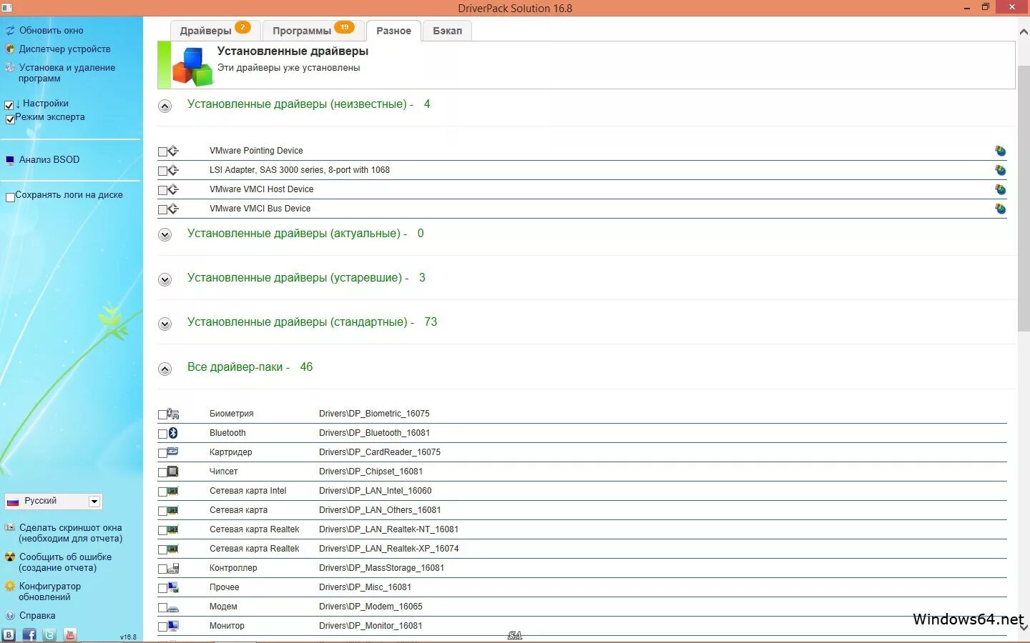This screenshot has width=1030, height=643.
Task: Click the language dropdown arrow button
Action: click(94, 502)
